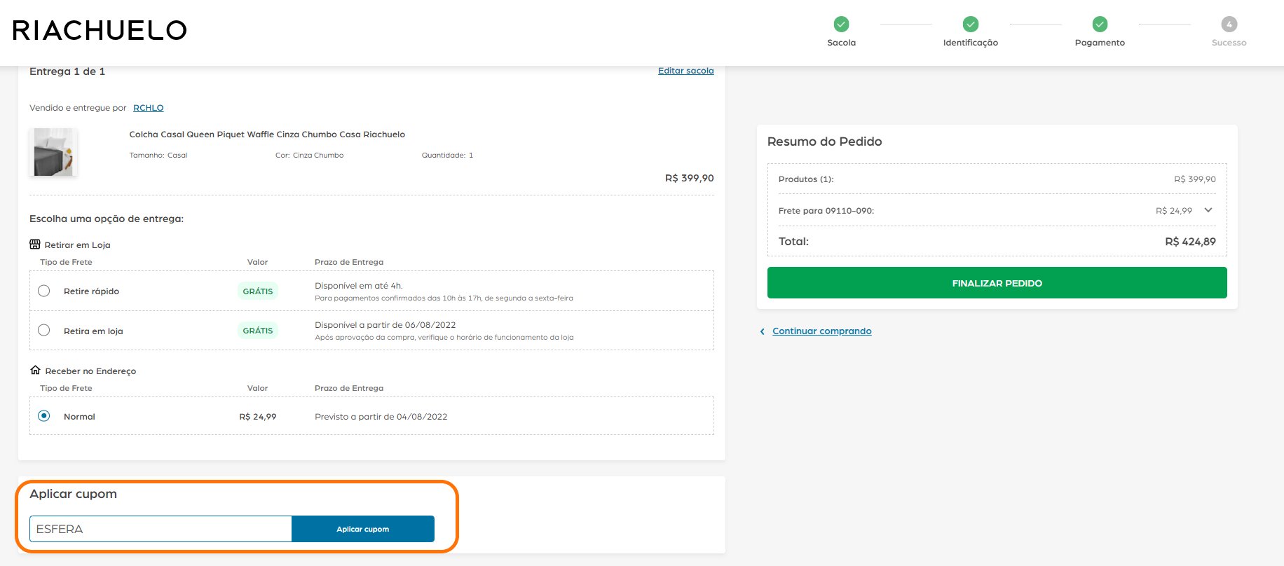Select the Retire rápido pickup option
This screenshot has width=1284, height=566.
click(44, 291)
